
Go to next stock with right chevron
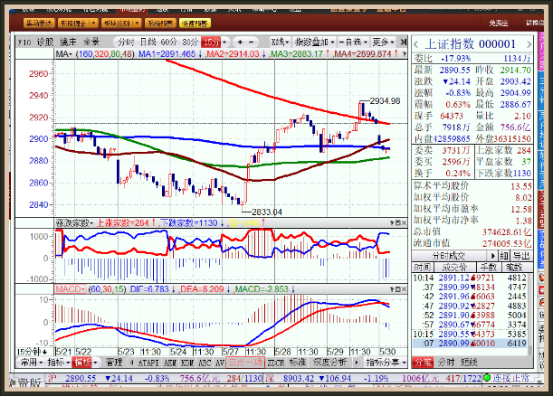click(529, 44)
